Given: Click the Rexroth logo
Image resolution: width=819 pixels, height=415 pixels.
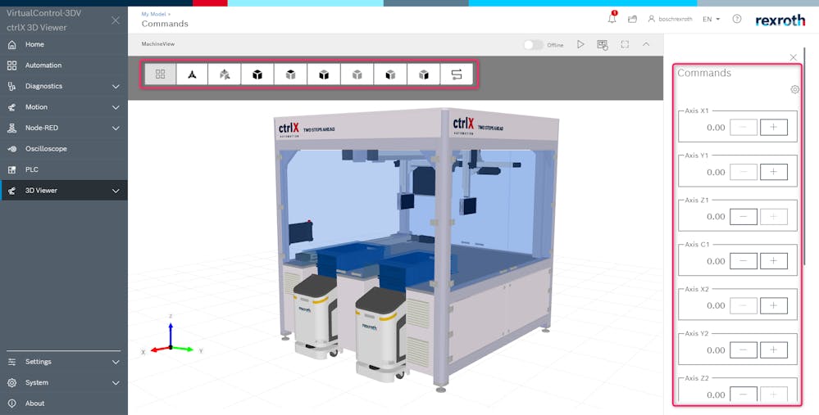Looking at the screenshot, I should coord(780,20).
